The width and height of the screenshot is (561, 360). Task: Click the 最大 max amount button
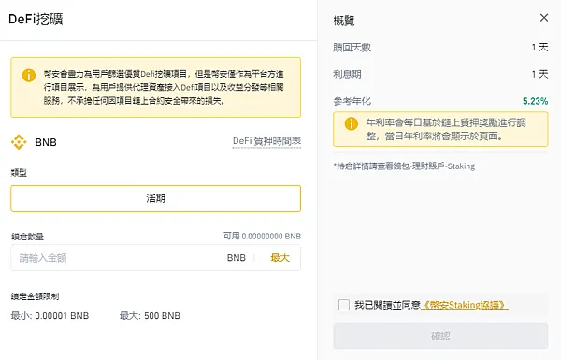[x=280, y=258]
